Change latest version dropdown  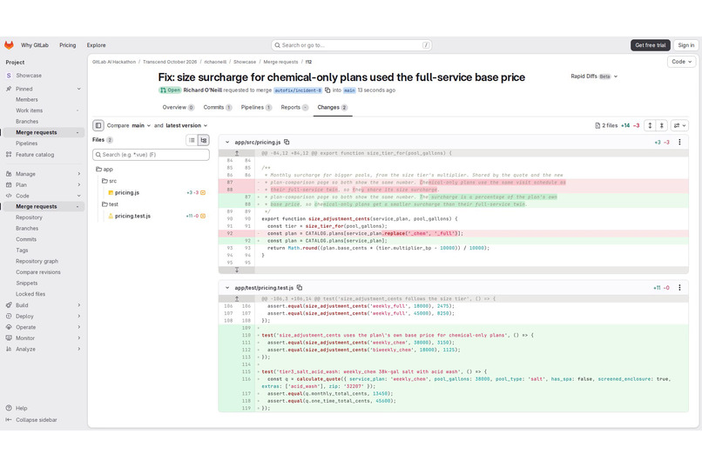[x=186, y=125]
